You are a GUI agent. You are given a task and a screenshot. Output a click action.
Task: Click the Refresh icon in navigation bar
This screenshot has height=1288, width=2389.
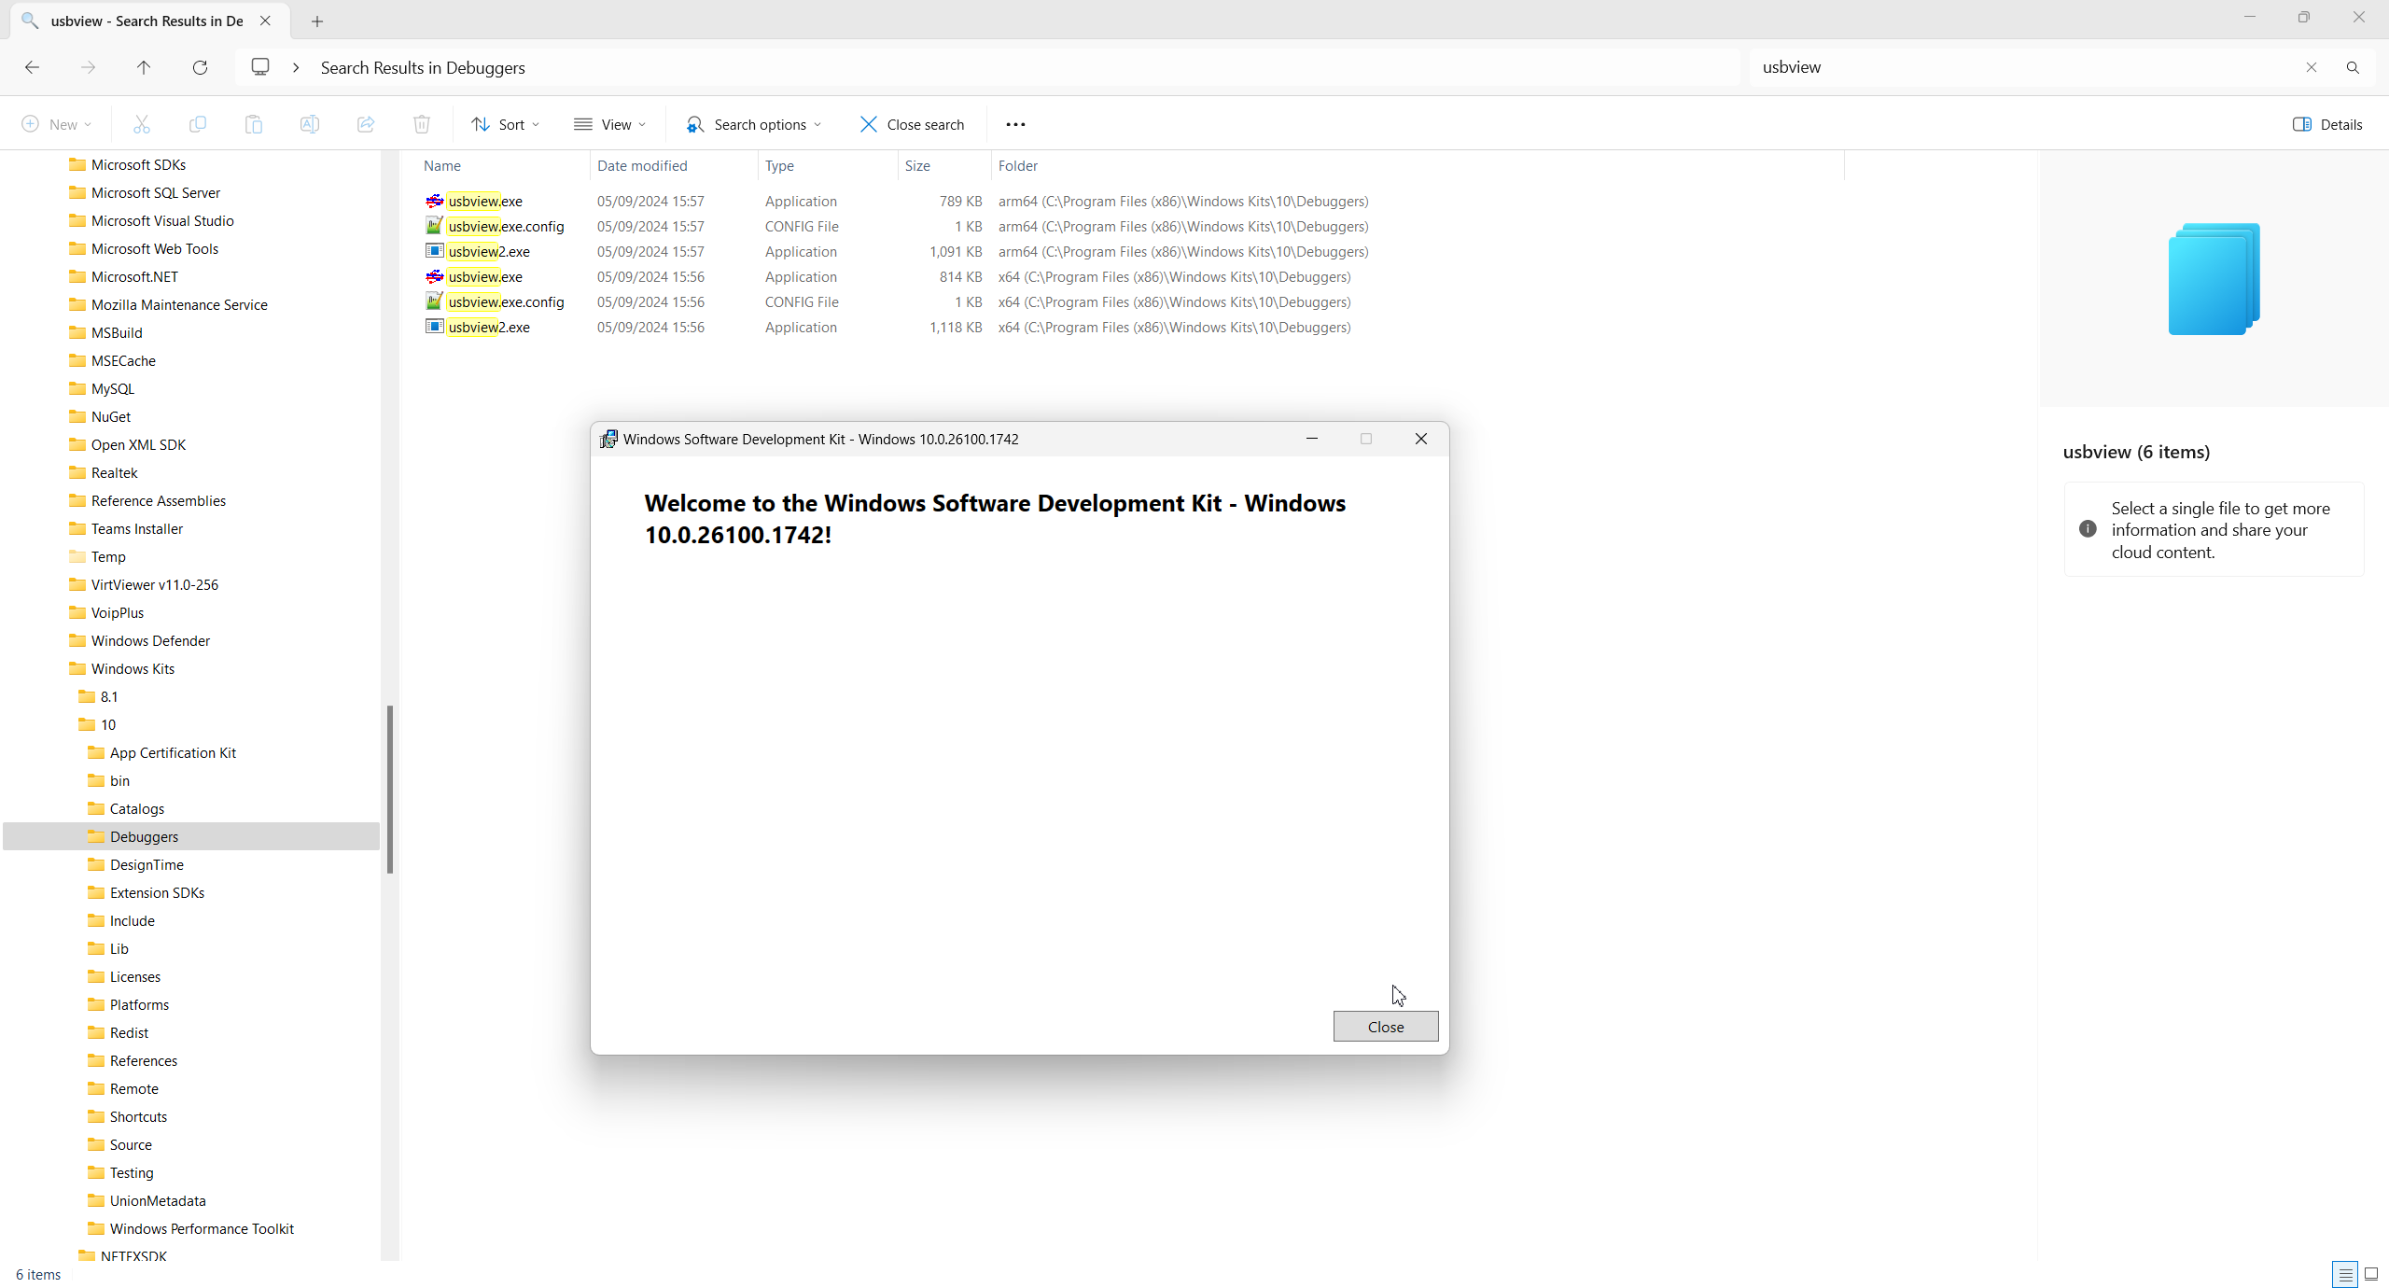click(x=200, y=67)
